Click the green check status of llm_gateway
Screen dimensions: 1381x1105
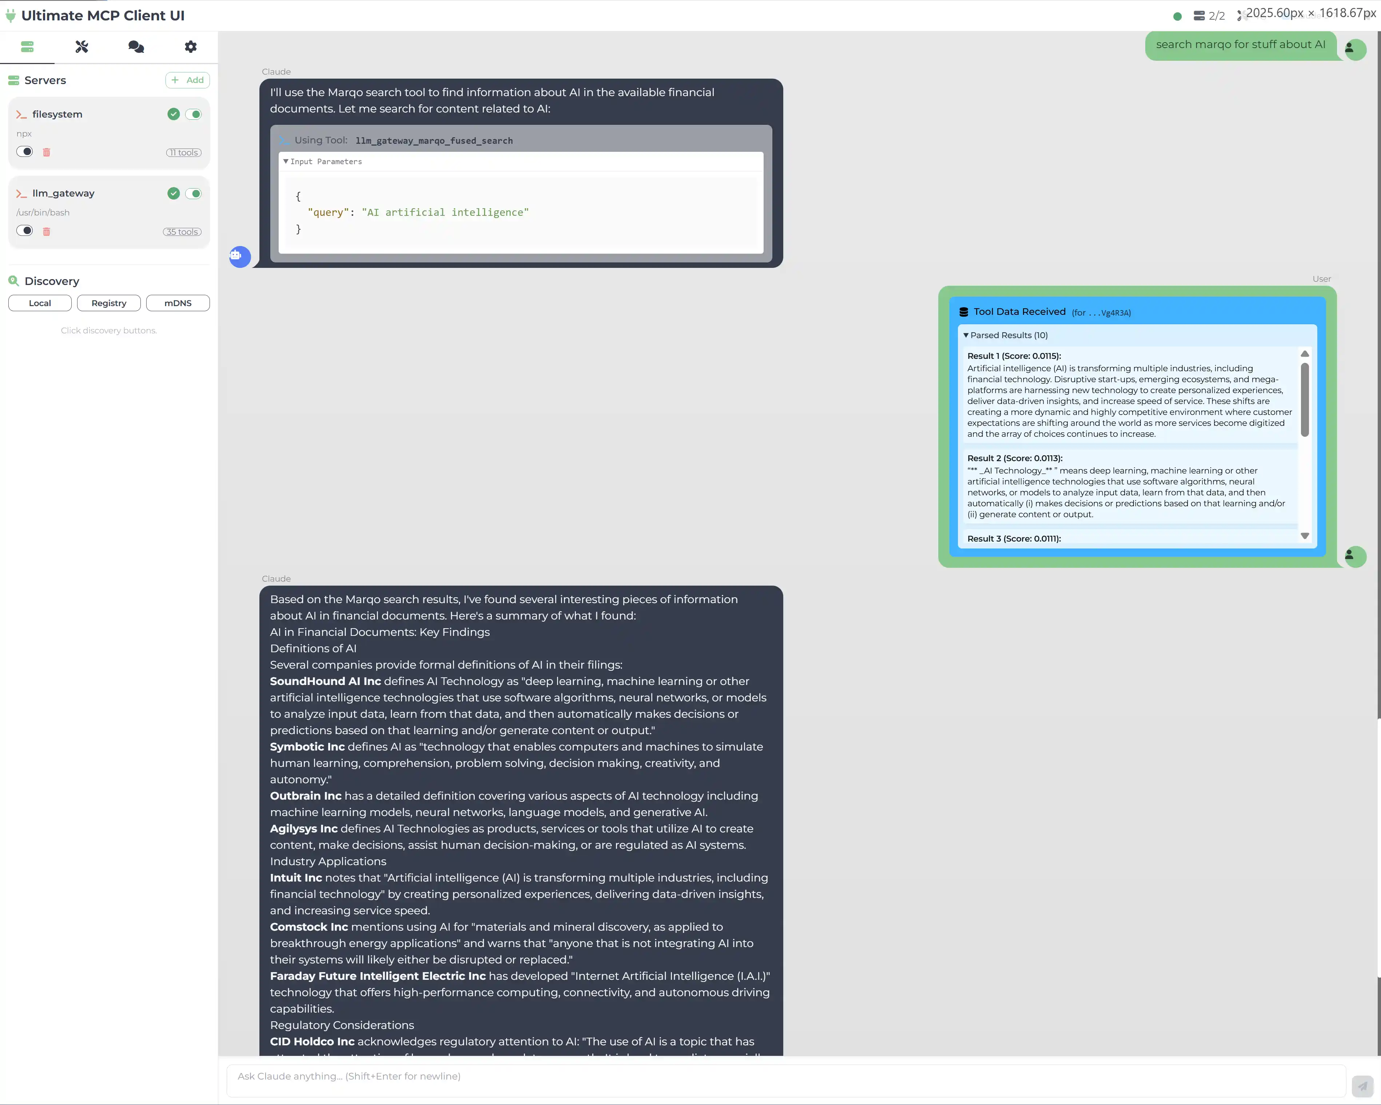[174, 194]
